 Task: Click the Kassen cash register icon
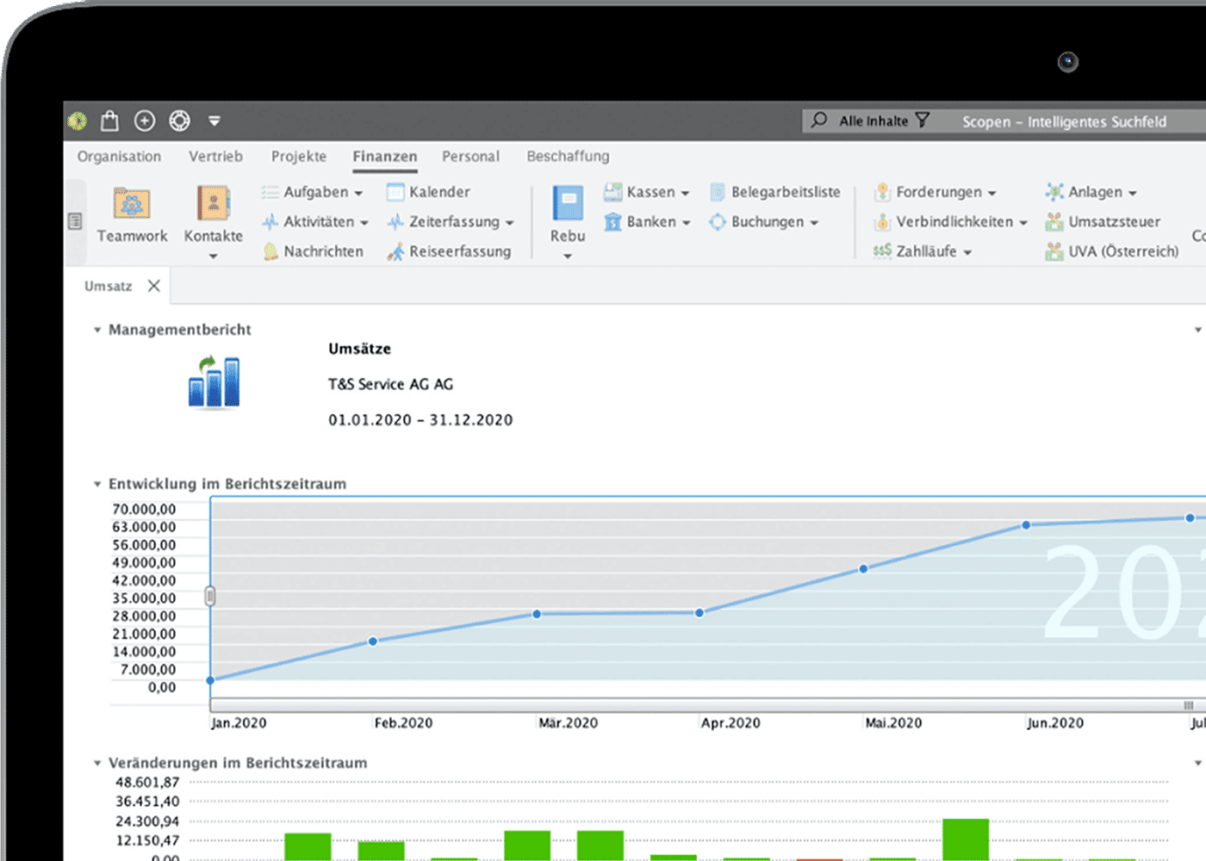point(612,192)
